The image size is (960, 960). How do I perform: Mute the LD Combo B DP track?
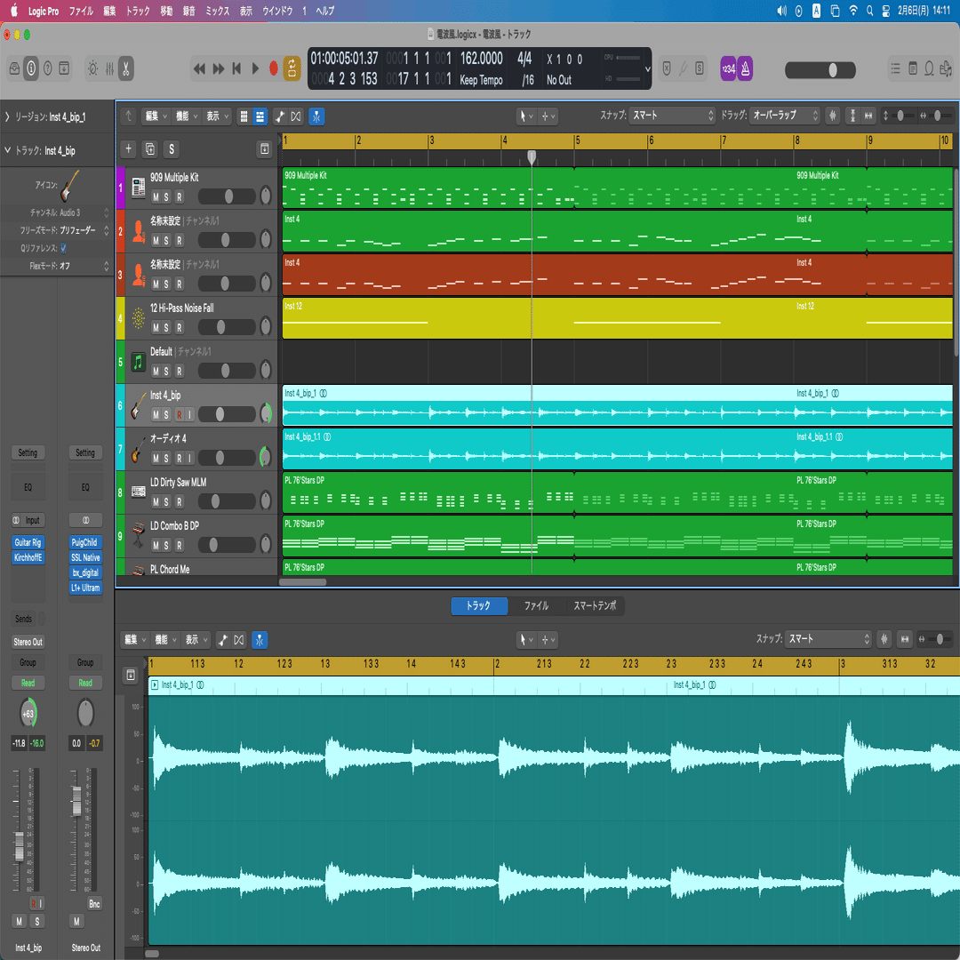[x=156, y=546]
